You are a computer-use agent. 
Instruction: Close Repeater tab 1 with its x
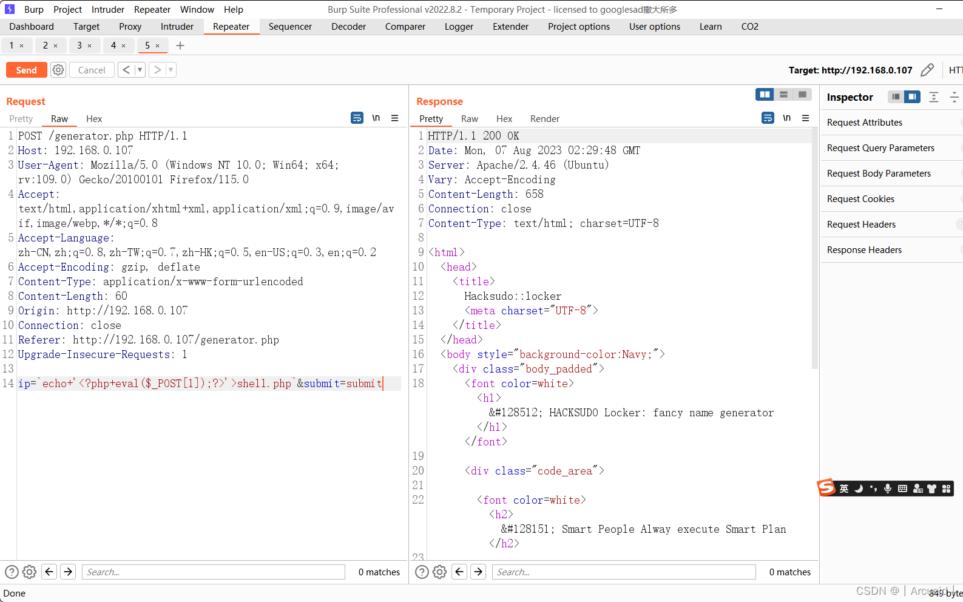(22, 46)
